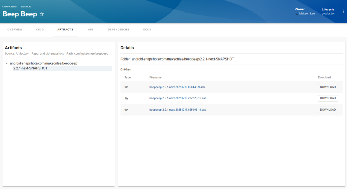Viewport: 347px width, 189px height.
Task: Open the Docs tab
Action: coord(147,30)
